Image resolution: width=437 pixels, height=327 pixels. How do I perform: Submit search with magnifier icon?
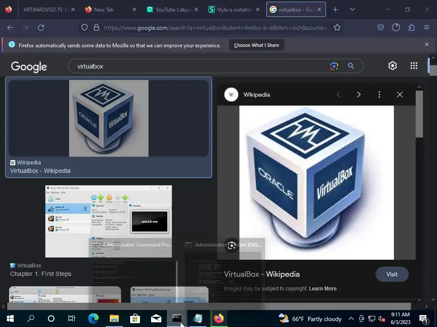tap(351, 66)
